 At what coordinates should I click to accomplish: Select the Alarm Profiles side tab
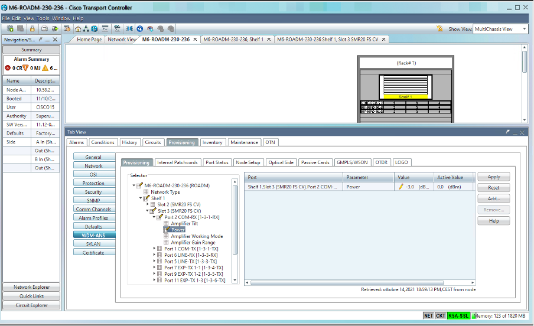(93, 218)
